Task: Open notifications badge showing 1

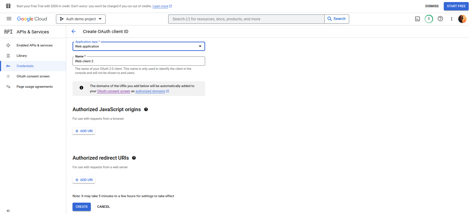Action: coord(429,19)
